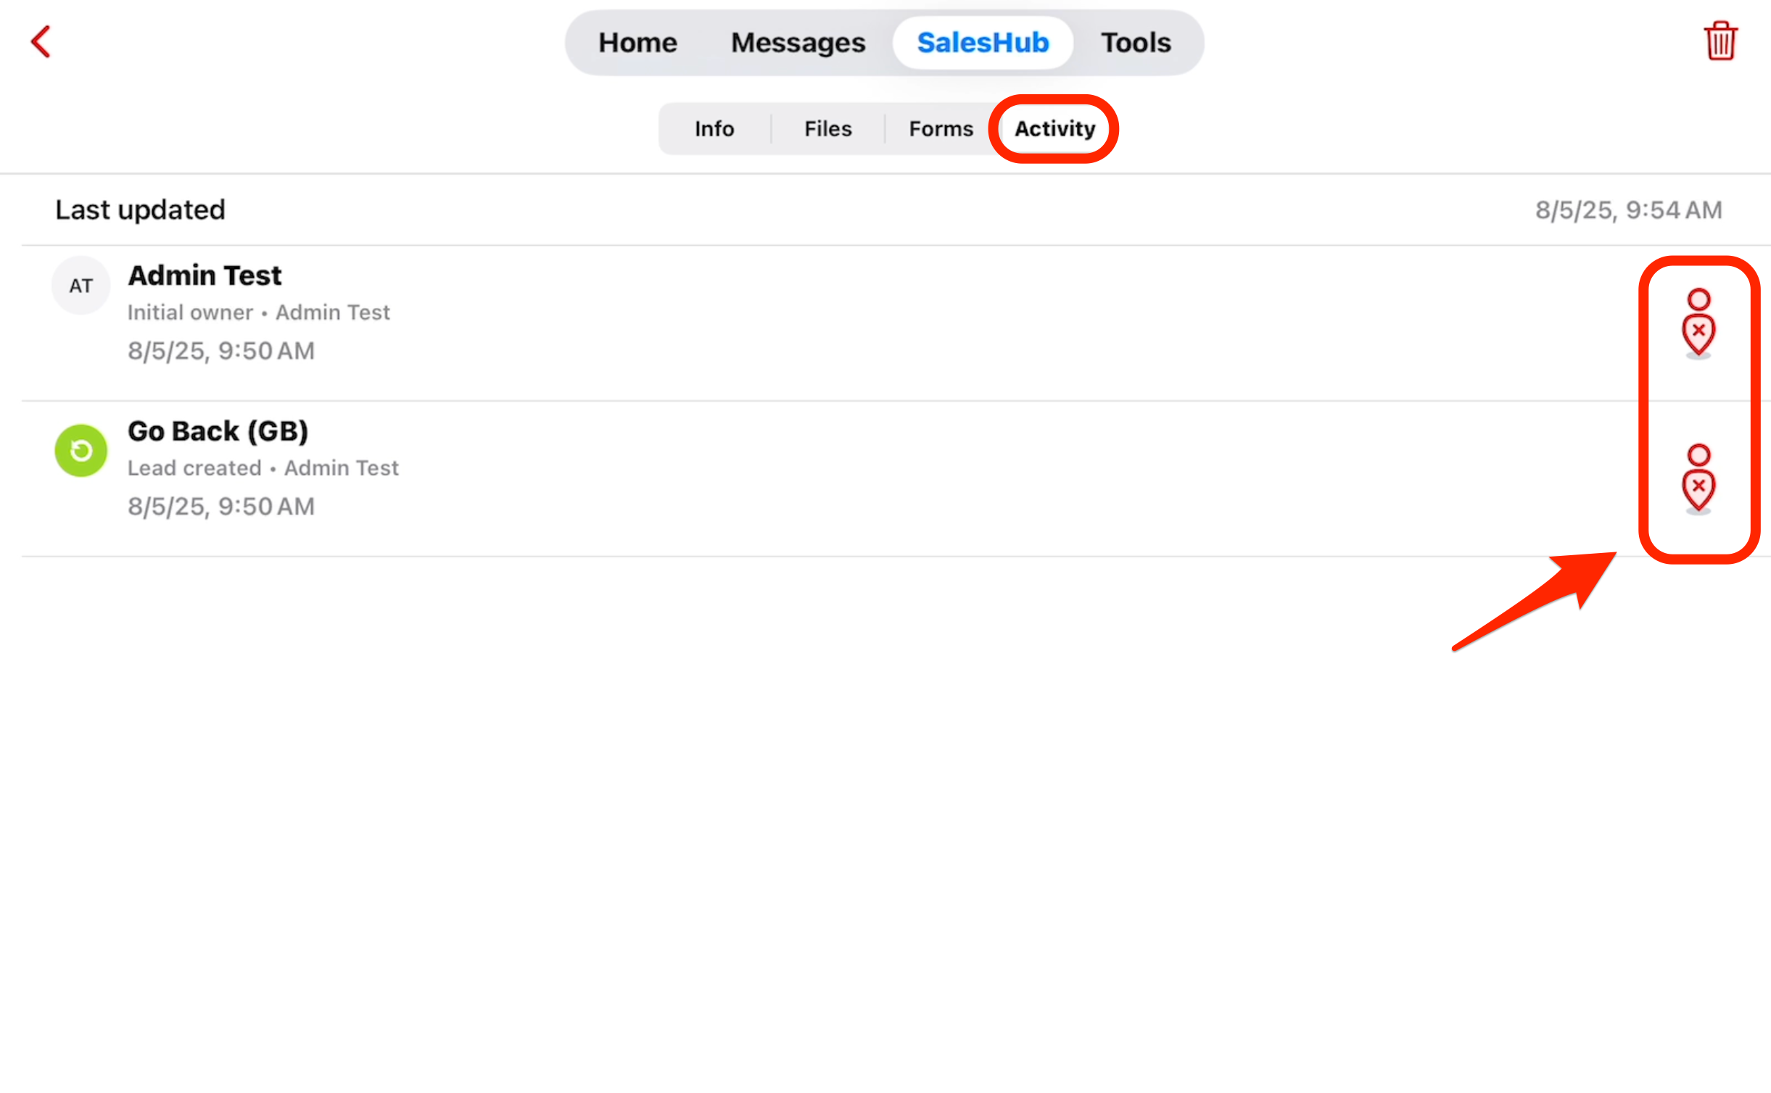Tap the Admin Test activity title

pyautogui.click(x=205, y=275)
